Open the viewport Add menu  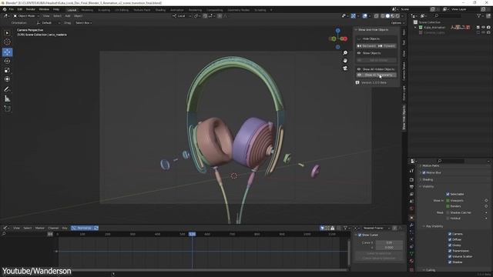pos(68,15)
